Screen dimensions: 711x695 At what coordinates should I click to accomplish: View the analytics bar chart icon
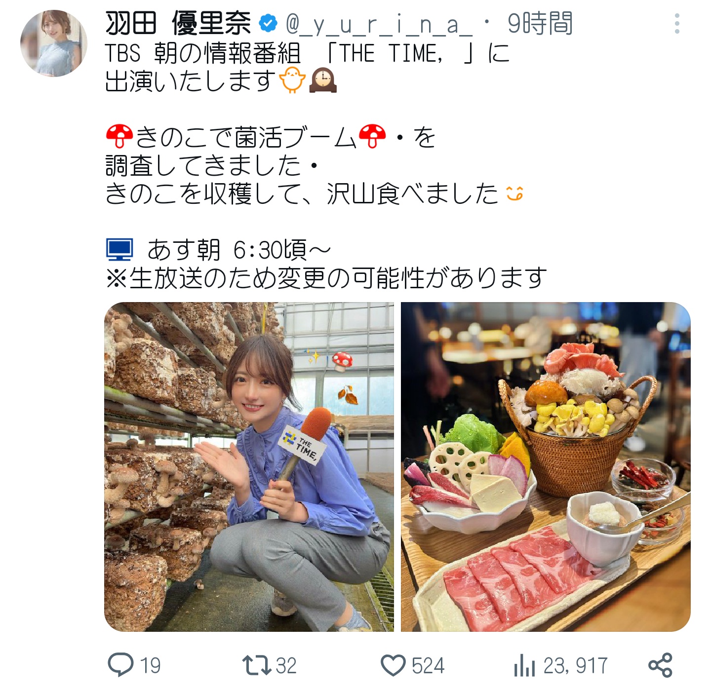[524, 665]
